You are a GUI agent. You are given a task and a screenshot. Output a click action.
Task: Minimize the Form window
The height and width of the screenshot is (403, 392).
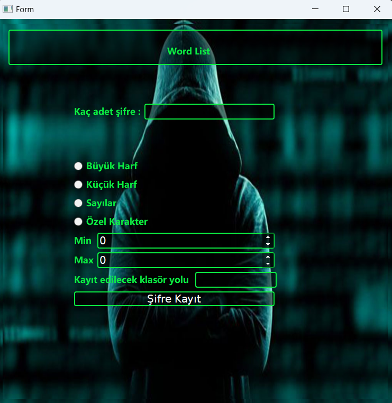[315, 9]
